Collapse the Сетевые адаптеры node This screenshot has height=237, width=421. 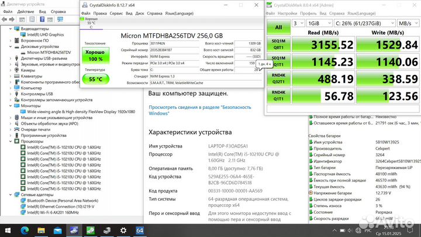pyautogui.click(x=11, y=194)
